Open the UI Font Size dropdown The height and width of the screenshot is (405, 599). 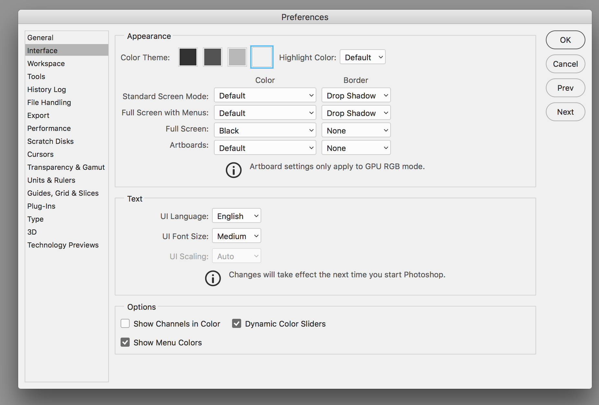click(236, 236)
